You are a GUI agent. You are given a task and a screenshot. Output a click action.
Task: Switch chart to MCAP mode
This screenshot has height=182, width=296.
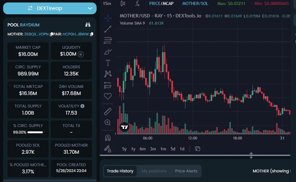167,3
